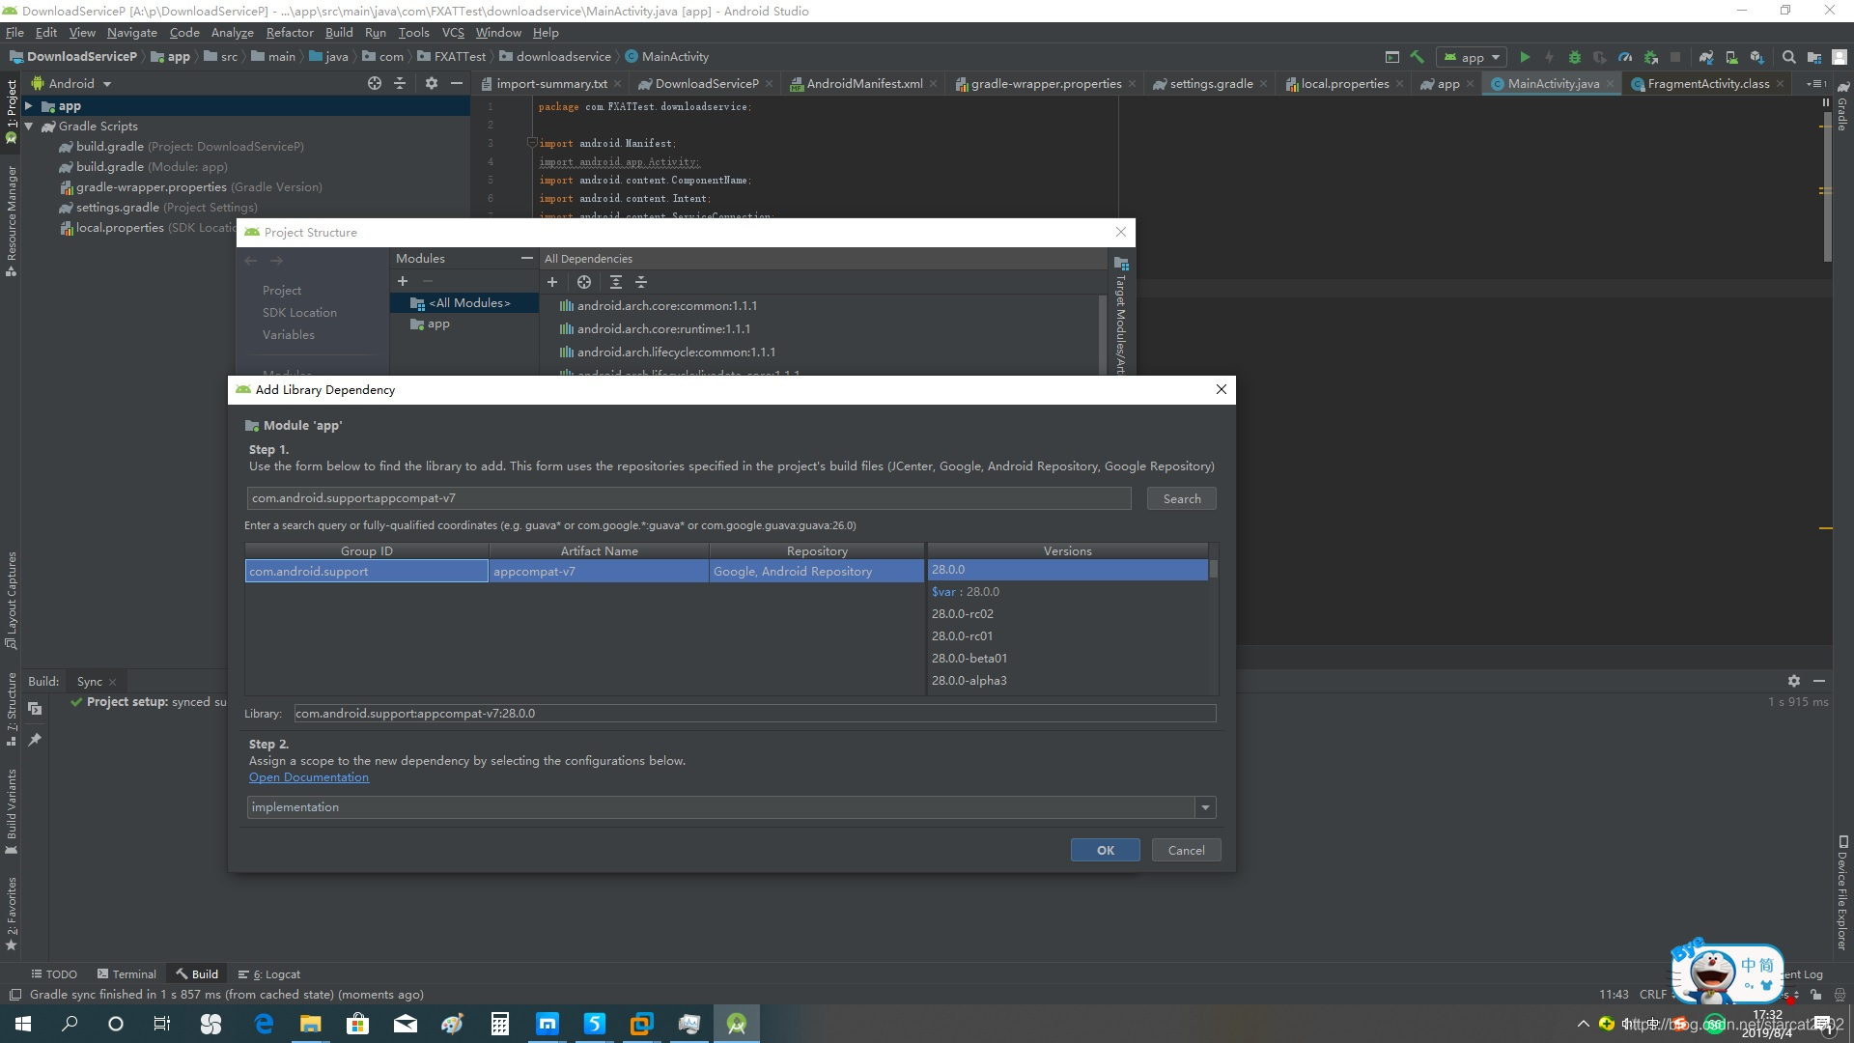Open the Open Documentation link
The height and width of the screenshot is (1043, 1854).
[309, 777]
